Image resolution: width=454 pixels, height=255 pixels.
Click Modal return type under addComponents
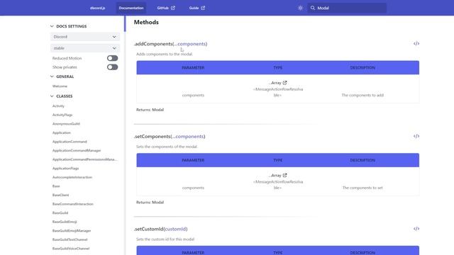(157, 110)
